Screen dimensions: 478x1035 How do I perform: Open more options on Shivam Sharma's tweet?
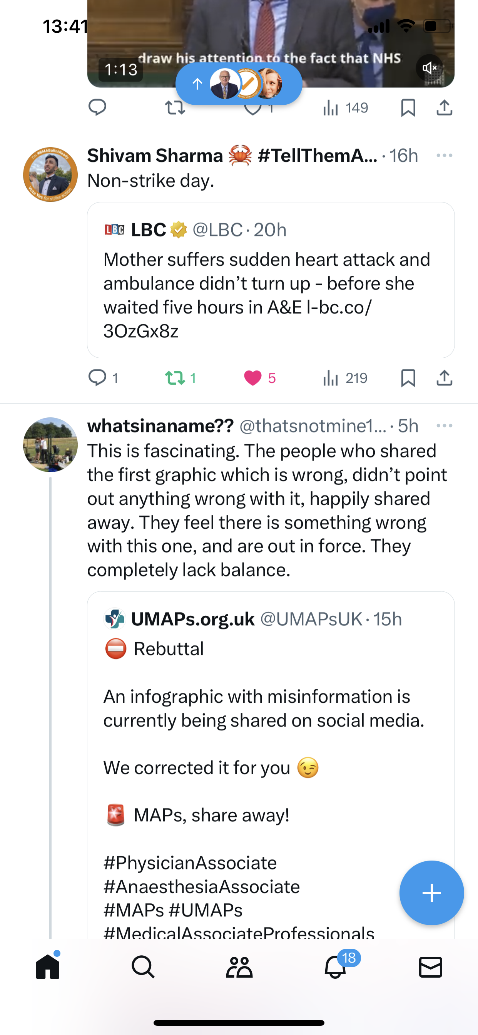pos(444,156)
